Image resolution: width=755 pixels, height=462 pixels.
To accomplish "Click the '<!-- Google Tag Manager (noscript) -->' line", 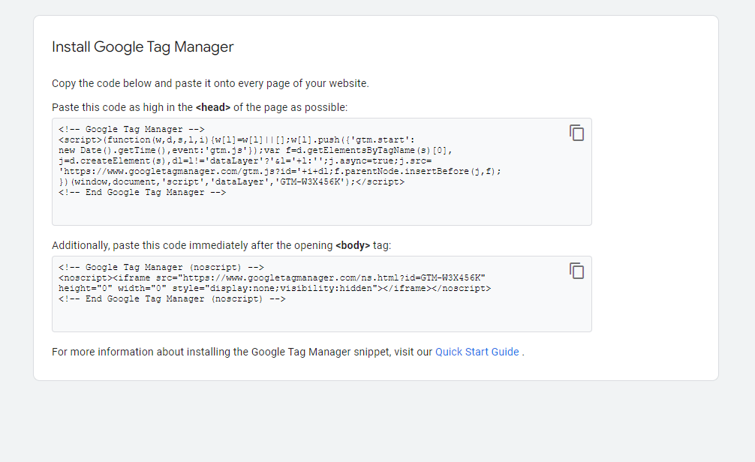I will [161, 267].
